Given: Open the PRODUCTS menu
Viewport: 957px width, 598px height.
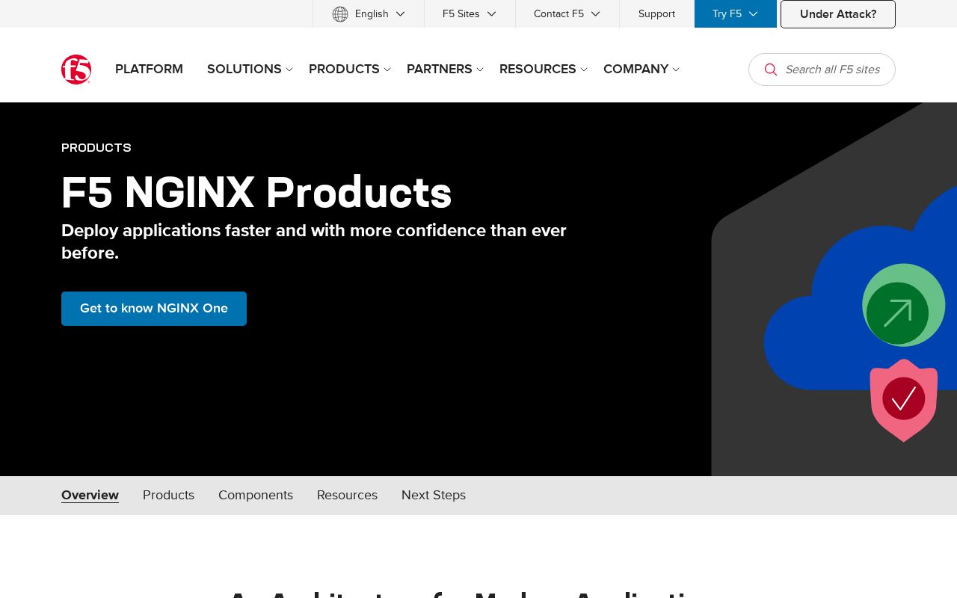Looking at the screenshot, I should click(x=344, y=69).
